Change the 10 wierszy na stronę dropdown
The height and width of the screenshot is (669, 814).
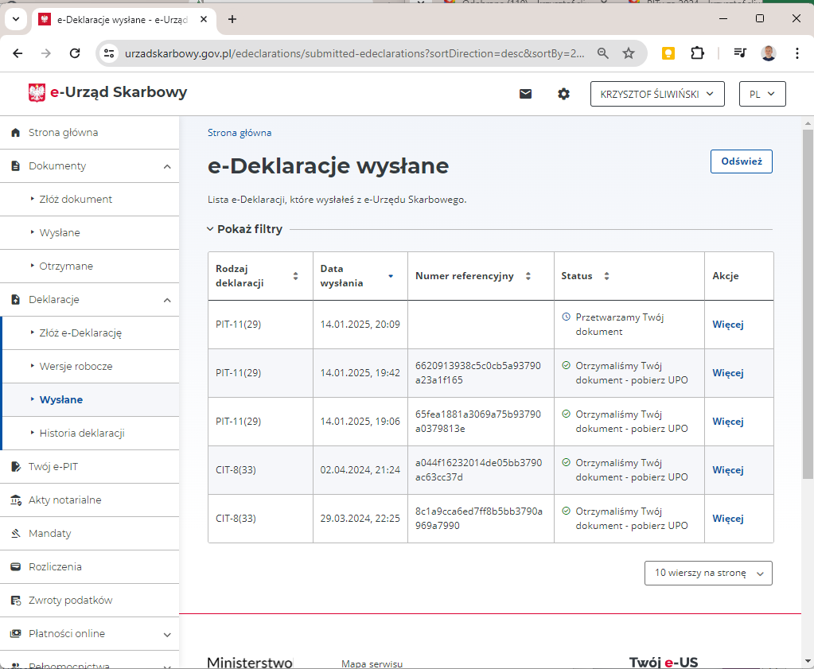707,573
